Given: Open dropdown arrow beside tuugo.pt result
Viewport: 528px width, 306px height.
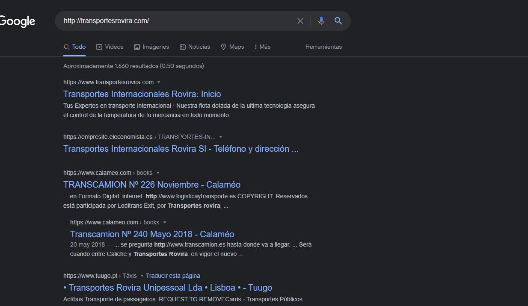Looking at the screenshot, I should coord(142,276).
